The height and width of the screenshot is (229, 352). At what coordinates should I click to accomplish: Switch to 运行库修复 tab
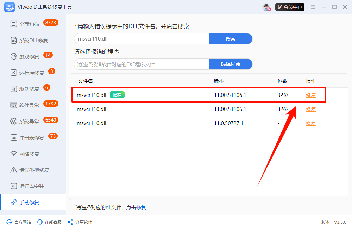click(x=32, y=73)
